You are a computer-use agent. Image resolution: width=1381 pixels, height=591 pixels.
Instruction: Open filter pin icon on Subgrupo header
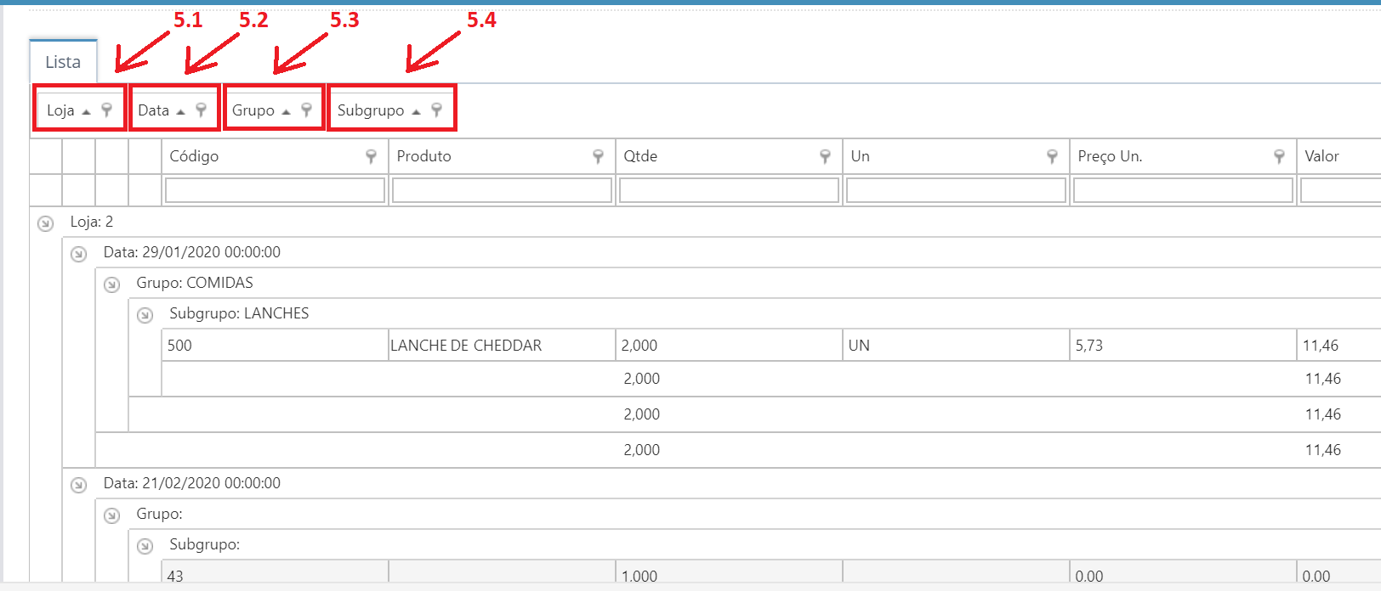click(x=436, y=110)
